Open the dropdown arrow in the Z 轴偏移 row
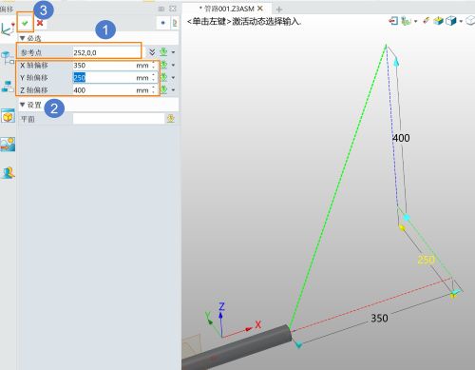475x370 pixels. [x=173, y=90]
